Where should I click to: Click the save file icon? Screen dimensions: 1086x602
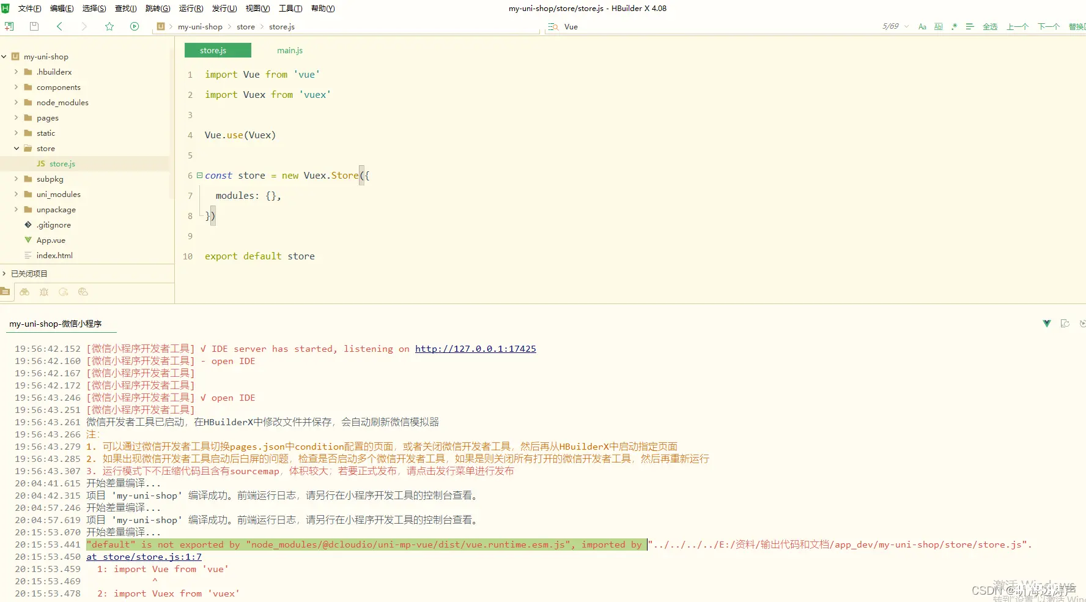[x=34, y=26]
